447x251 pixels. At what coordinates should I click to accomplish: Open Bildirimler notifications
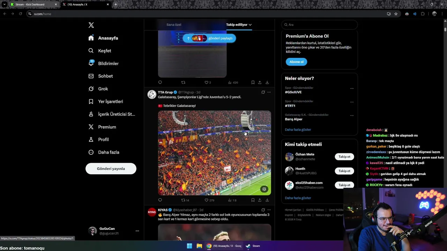104,63
